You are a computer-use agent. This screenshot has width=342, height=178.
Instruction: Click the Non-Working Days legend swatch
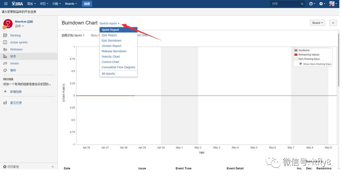coord(296,59)
